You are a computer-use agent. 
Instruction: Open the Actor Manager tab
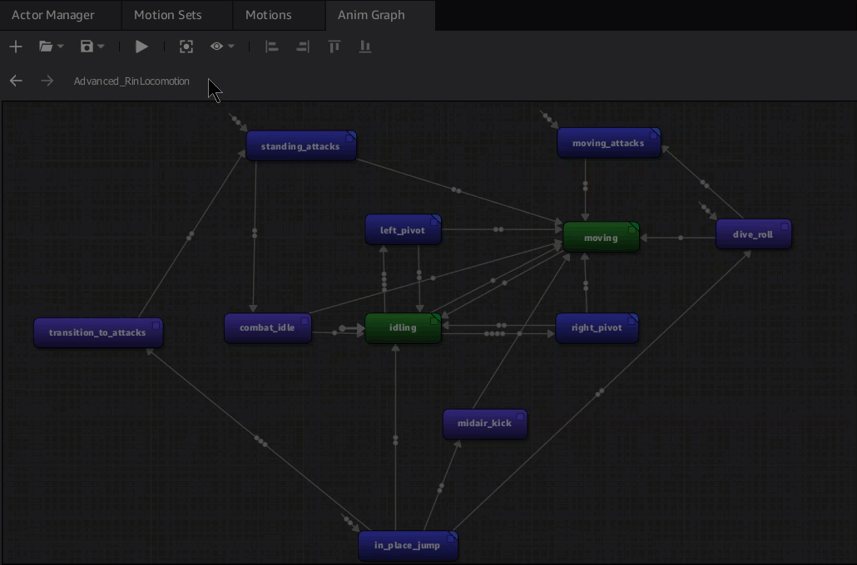[53, 14]
